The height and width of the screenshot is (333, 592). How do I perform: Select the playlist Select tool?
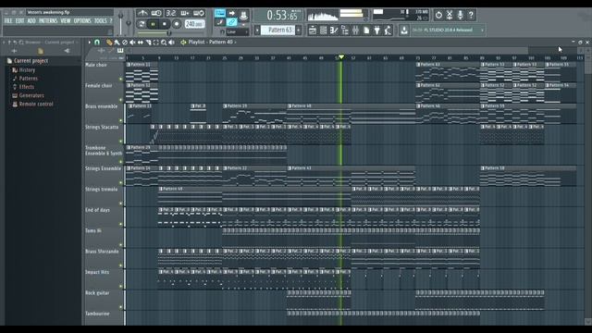pos(156,43)
